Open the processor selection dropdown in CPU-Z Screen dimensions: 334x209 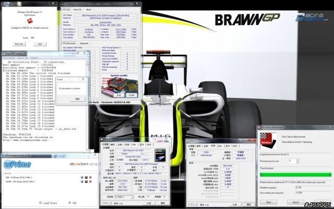(124, 197)
